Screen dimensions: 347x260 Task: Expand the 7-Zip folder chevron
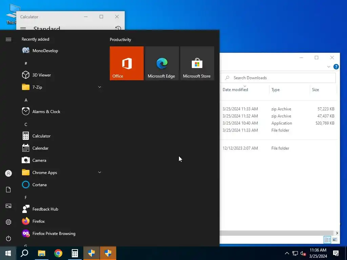click(x=100, y=87)
